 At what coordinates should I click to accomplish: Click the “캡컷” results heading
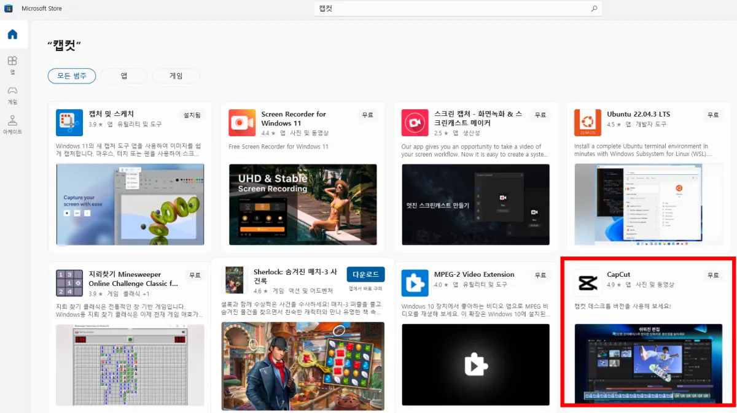click(x=64, y=45)
